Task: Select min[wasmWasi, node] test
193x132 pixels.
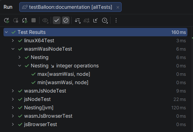Action: tap(63, 82)
